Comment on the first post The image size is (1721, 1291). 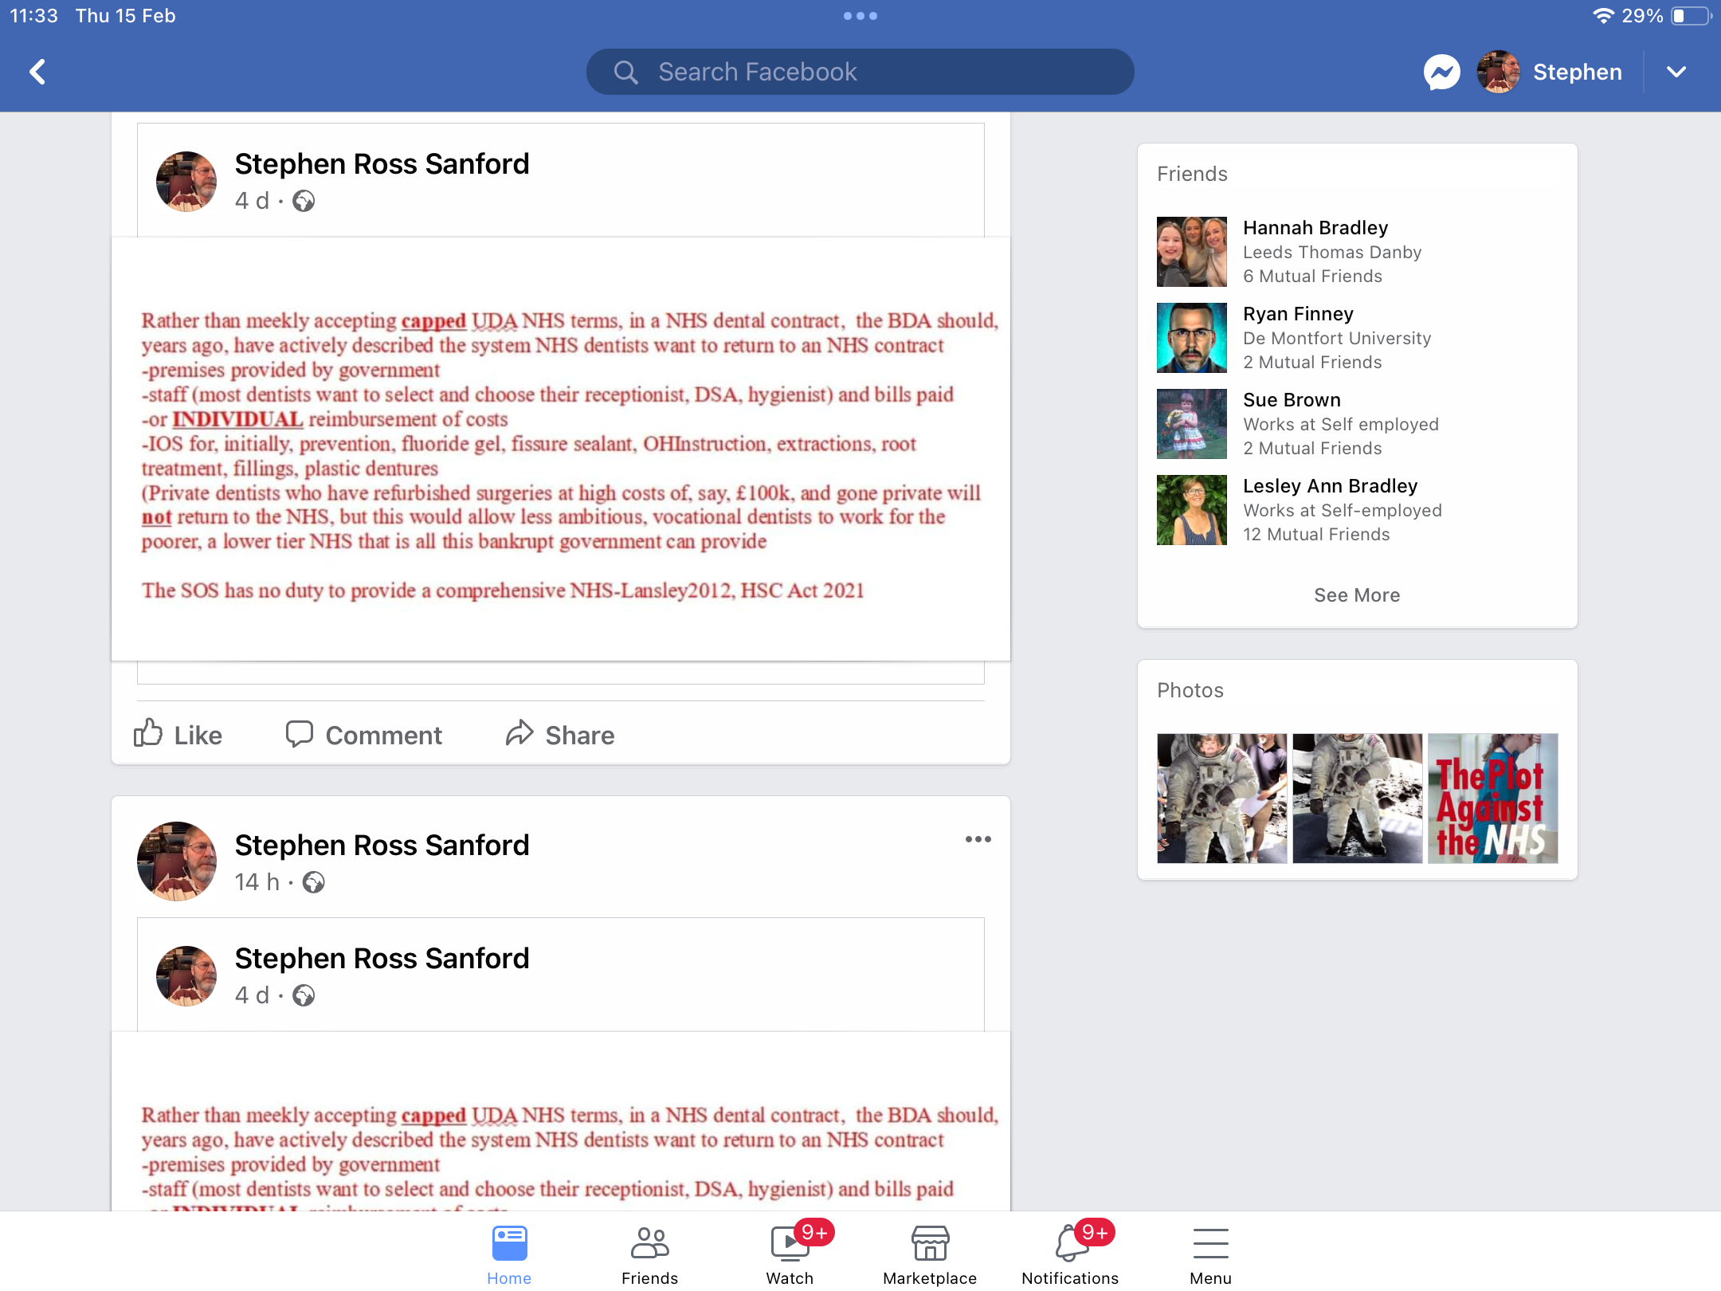pyautogui.click(x=363, y=734)
